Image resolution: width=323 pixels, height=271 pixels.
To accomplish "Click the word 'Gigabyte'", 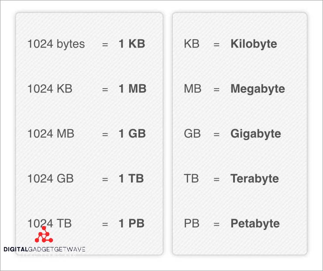I will pyautogui.click(x=256, y=134).
